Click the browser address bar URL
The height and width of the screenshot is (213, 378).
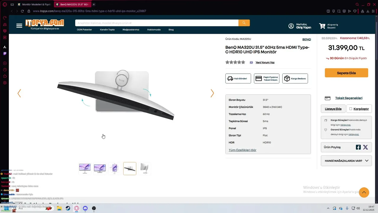[89, 11]
